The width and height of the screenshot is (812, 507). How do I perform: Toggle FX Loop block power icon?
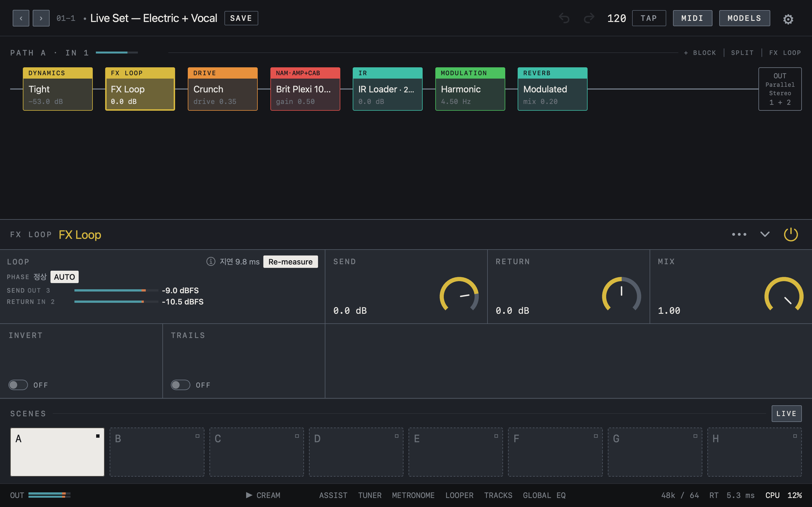click(791, 234)
